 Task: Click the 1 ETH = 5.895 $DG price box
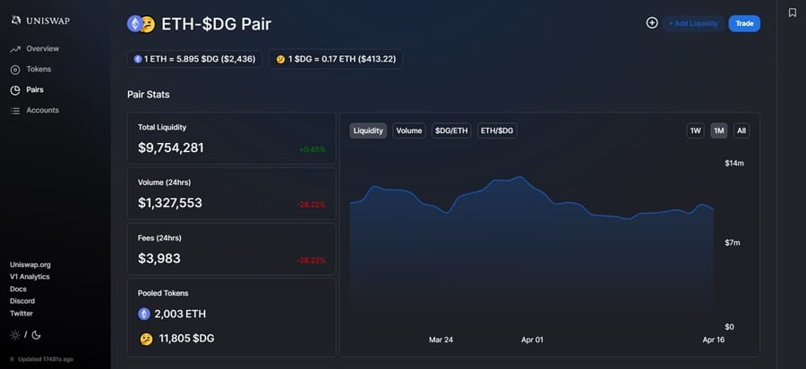[x=195, y=59]
